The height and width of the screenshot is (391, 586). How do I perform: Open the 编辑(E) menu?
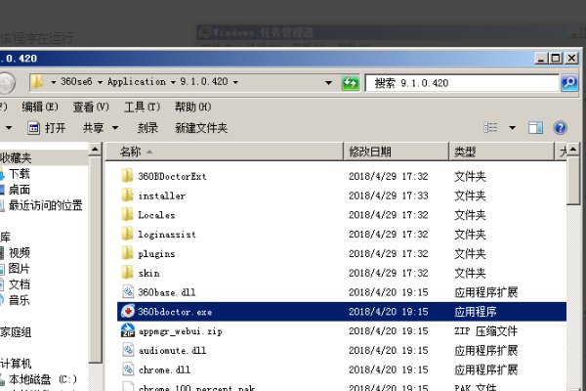40,107
